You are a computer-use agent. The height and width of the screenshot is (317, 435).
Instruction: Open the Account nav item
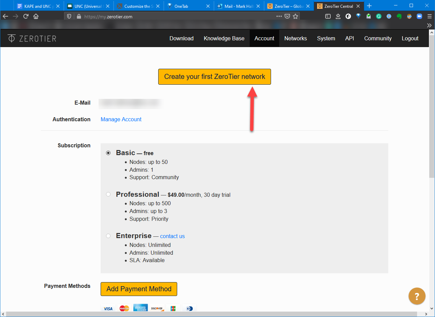[264, 38]
